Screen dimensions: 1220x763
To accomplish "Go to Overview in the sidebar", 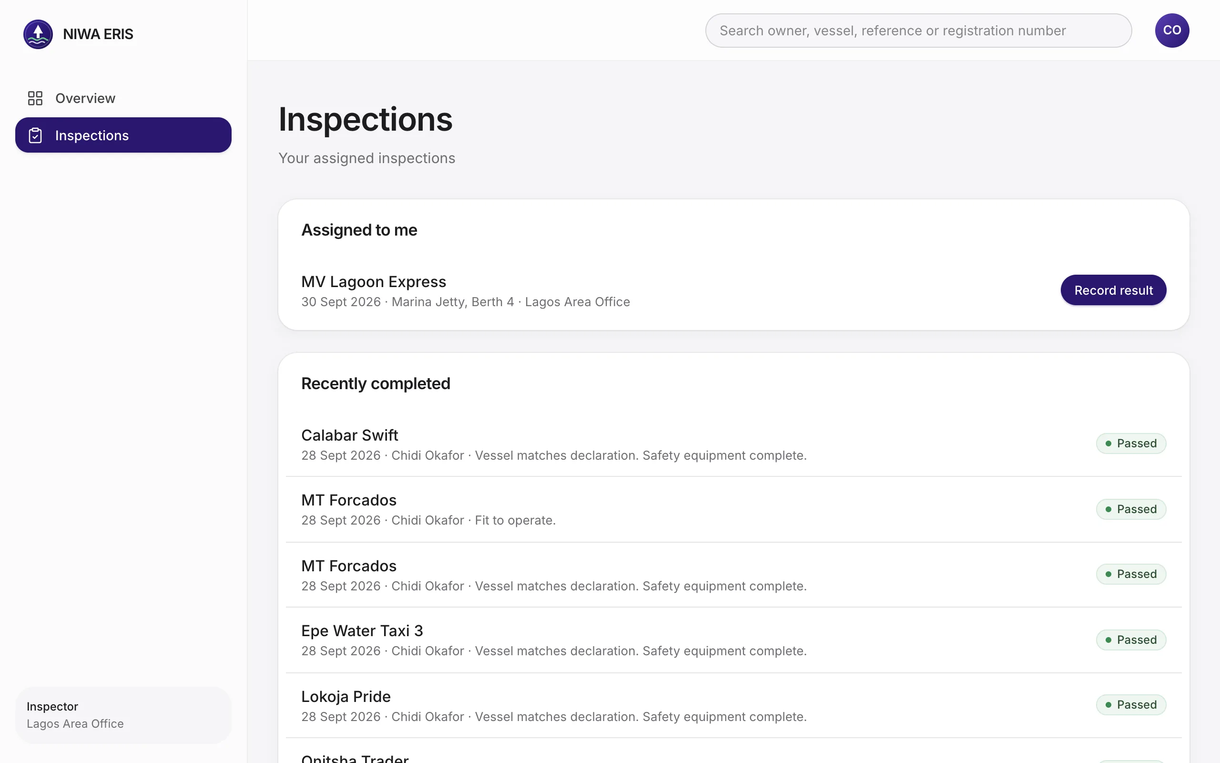I will click(123, 98).
